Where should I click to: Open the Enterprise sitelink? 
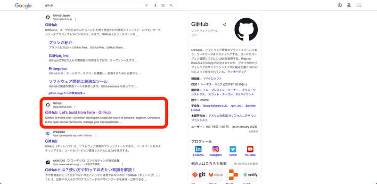point(57,69)
